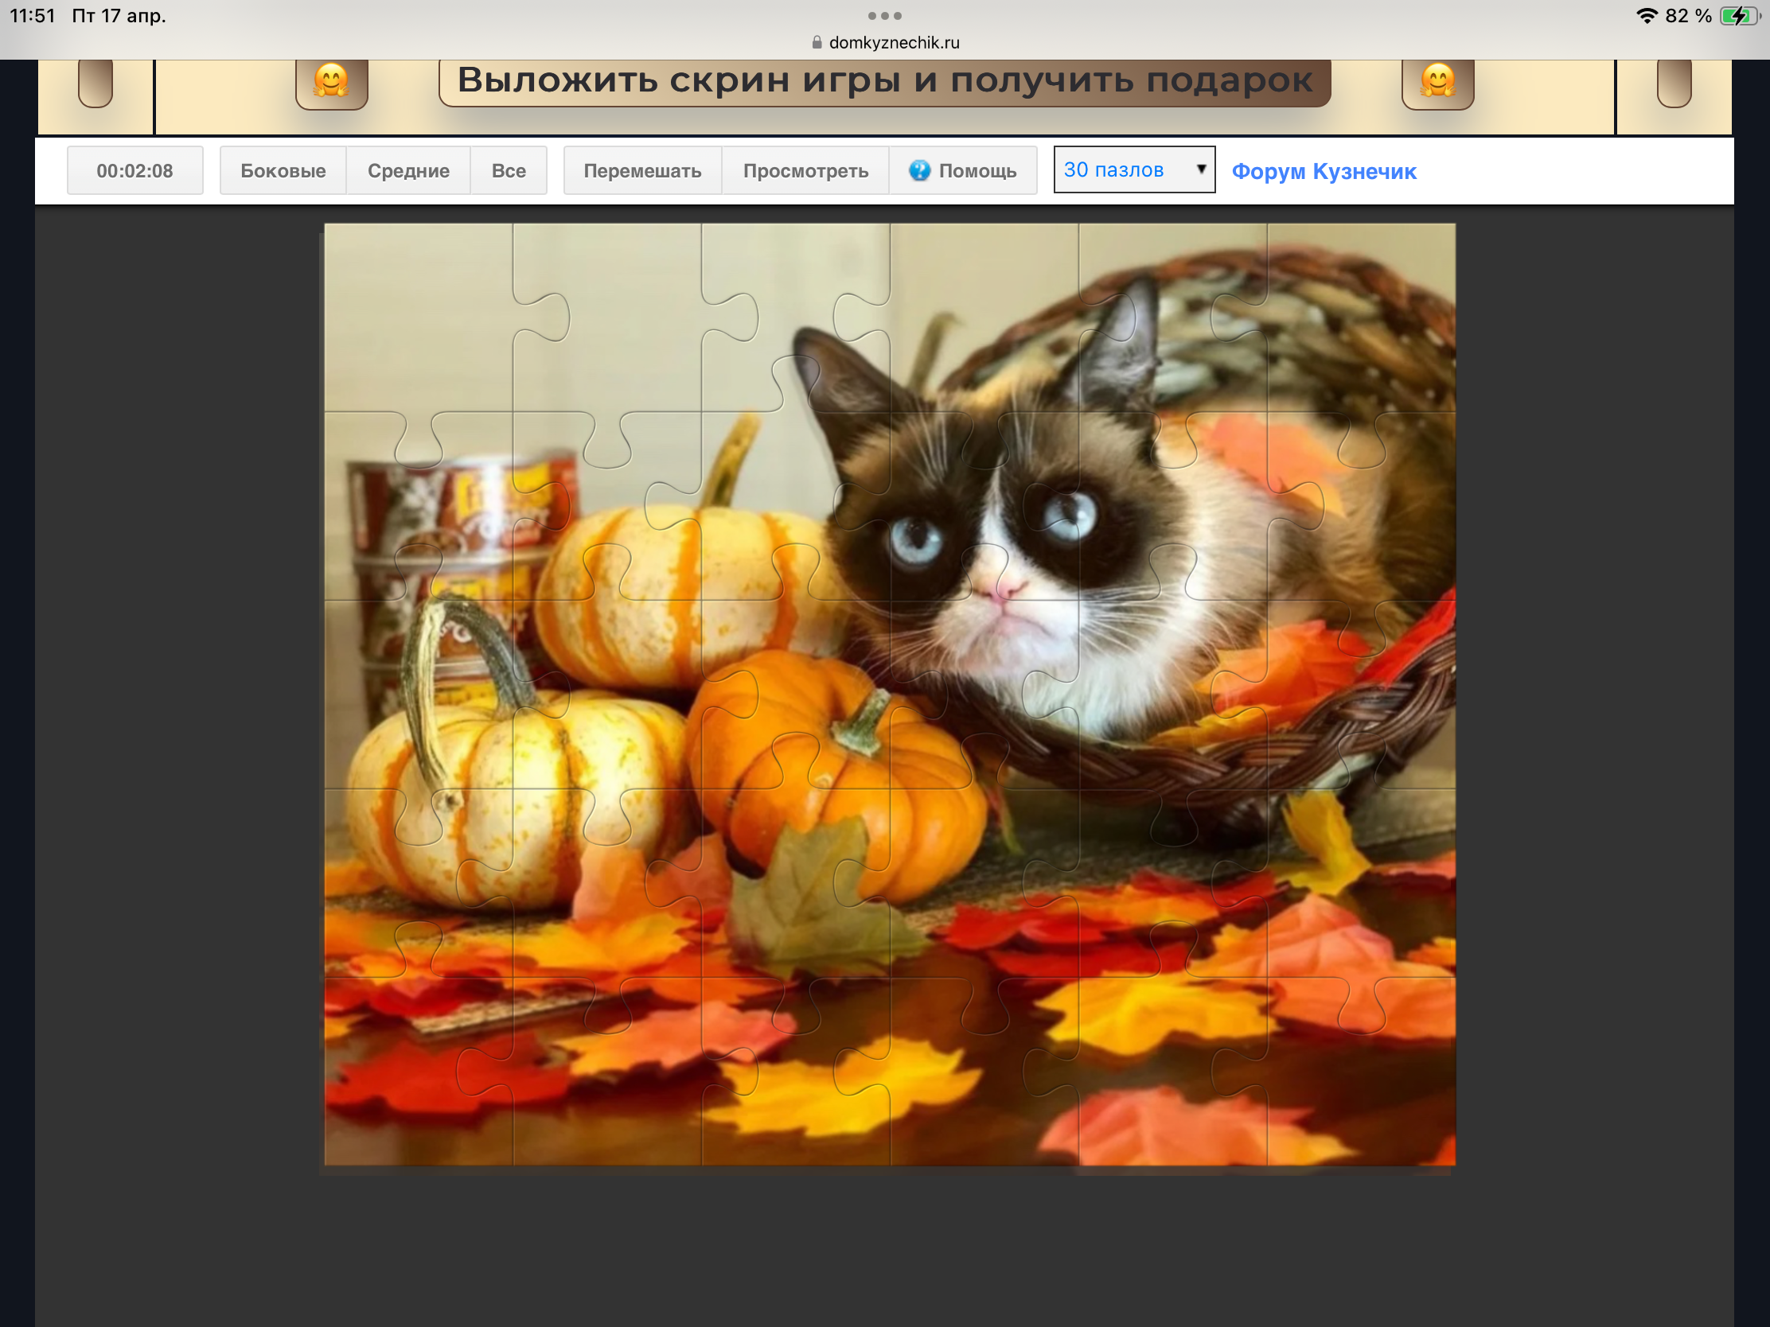Click the 00:02:08 game timer

pyautogui.click(x=135, y=170)
